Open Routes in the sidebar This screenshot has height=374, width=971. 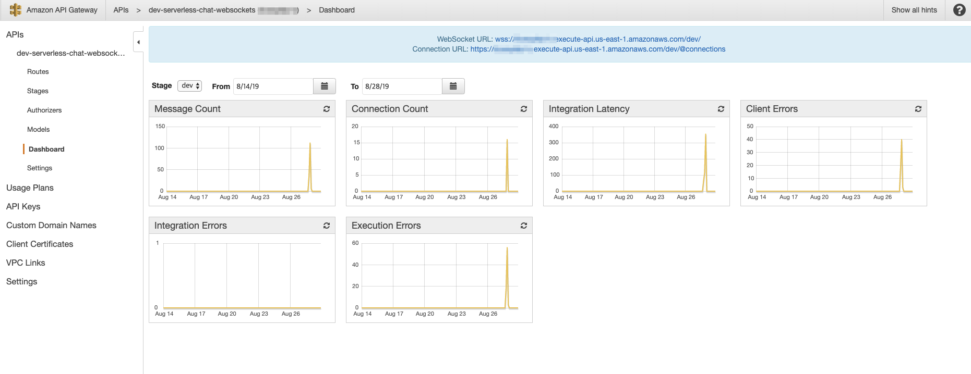(38, 72)
